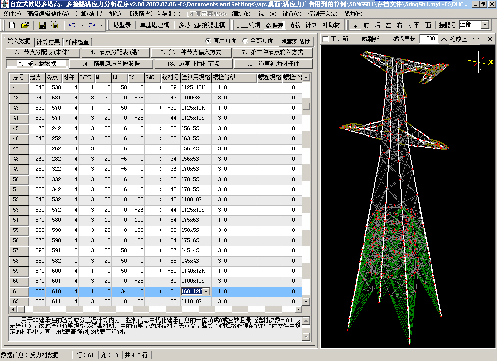Click the Save-all icon beside Save
This screenshot has width=497, height=361.
click(55, 25)
